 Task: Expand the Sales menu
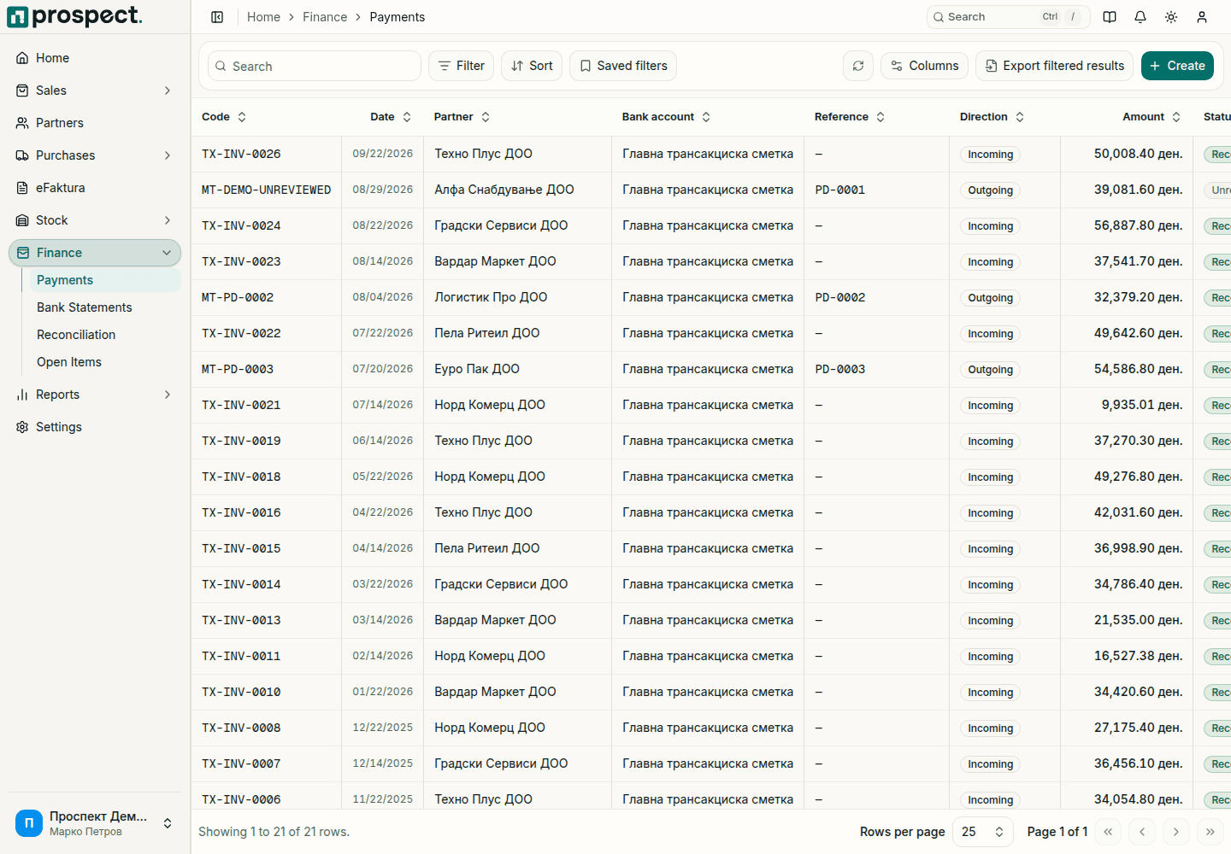(x=95, y=91)
